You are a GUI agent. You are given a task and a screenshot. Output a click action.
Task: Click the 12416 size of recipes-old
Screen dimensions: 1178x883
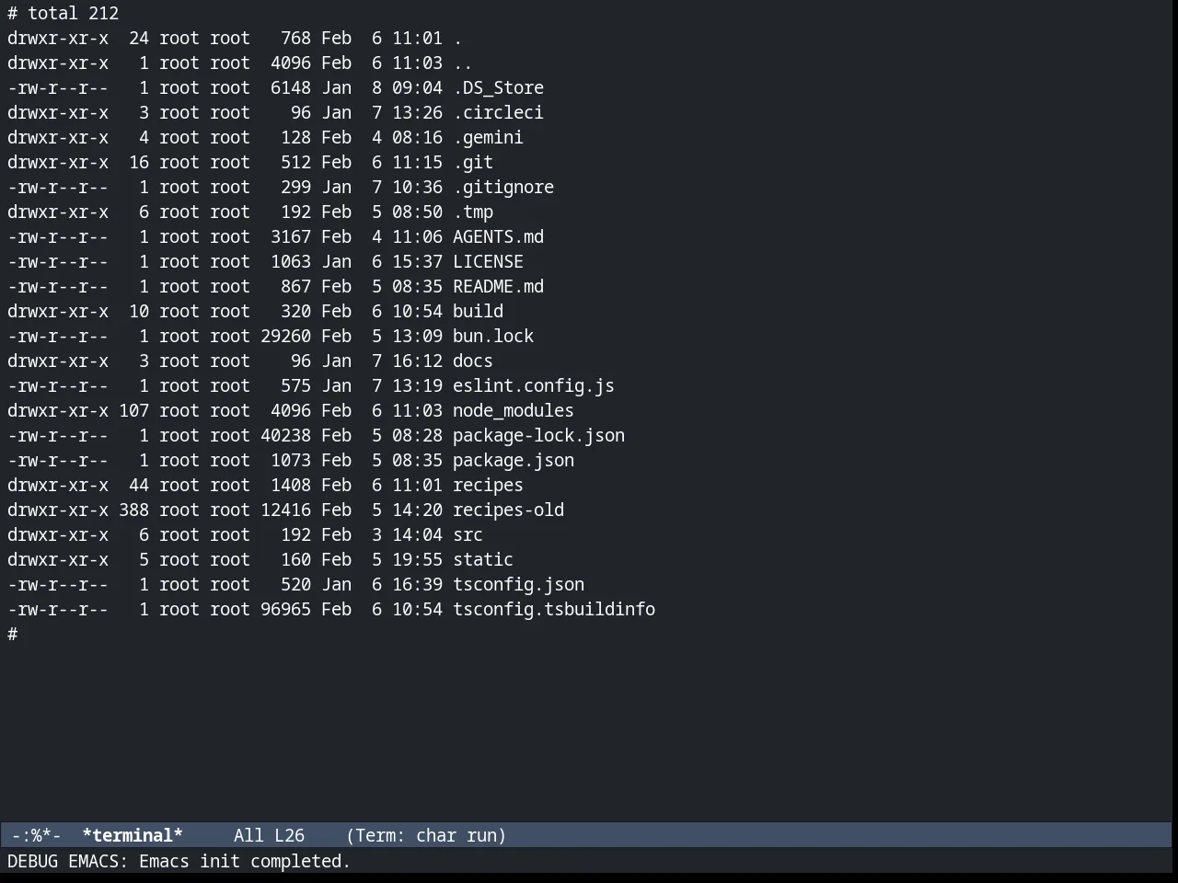click(x=285, y=510)
